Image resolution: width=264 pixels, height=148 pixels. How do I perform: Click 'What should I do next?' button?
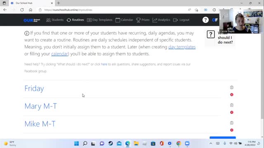(x=220, y=37)
